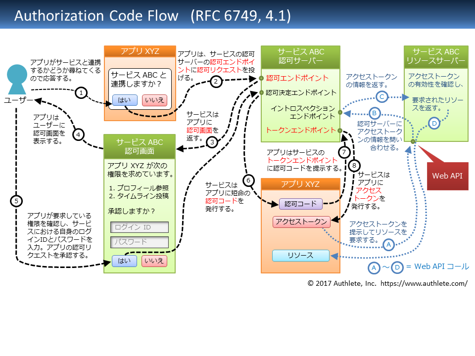Click いいえ in the サービス ABC と連携しますか dialog
Image resolution: width=475 pixels, height=356 pixels.
(154, 100)
